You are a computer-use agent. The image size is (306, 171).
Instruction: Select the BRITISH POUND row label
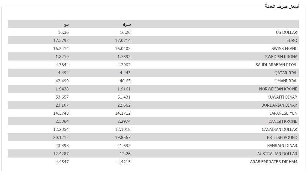click(x=282, y=137)
